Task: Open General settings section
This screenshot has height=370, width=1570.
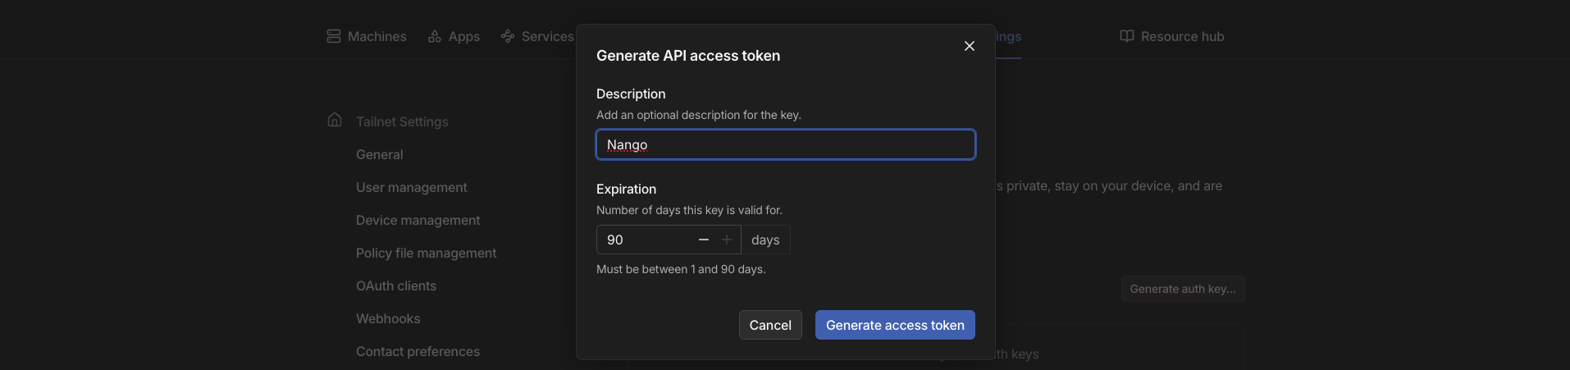Action: coord(379,154)
